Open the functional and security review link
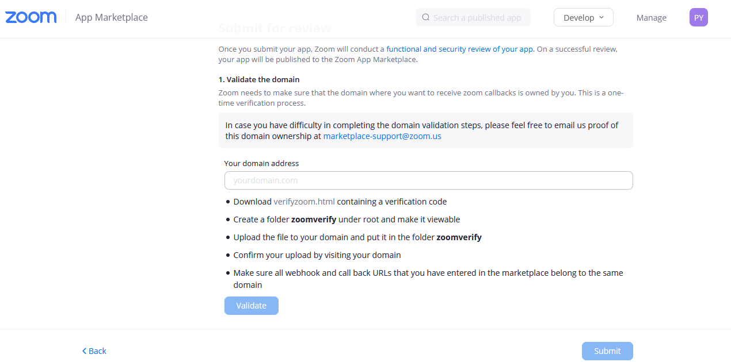731x362 pixels. click(x=460, y=49)
